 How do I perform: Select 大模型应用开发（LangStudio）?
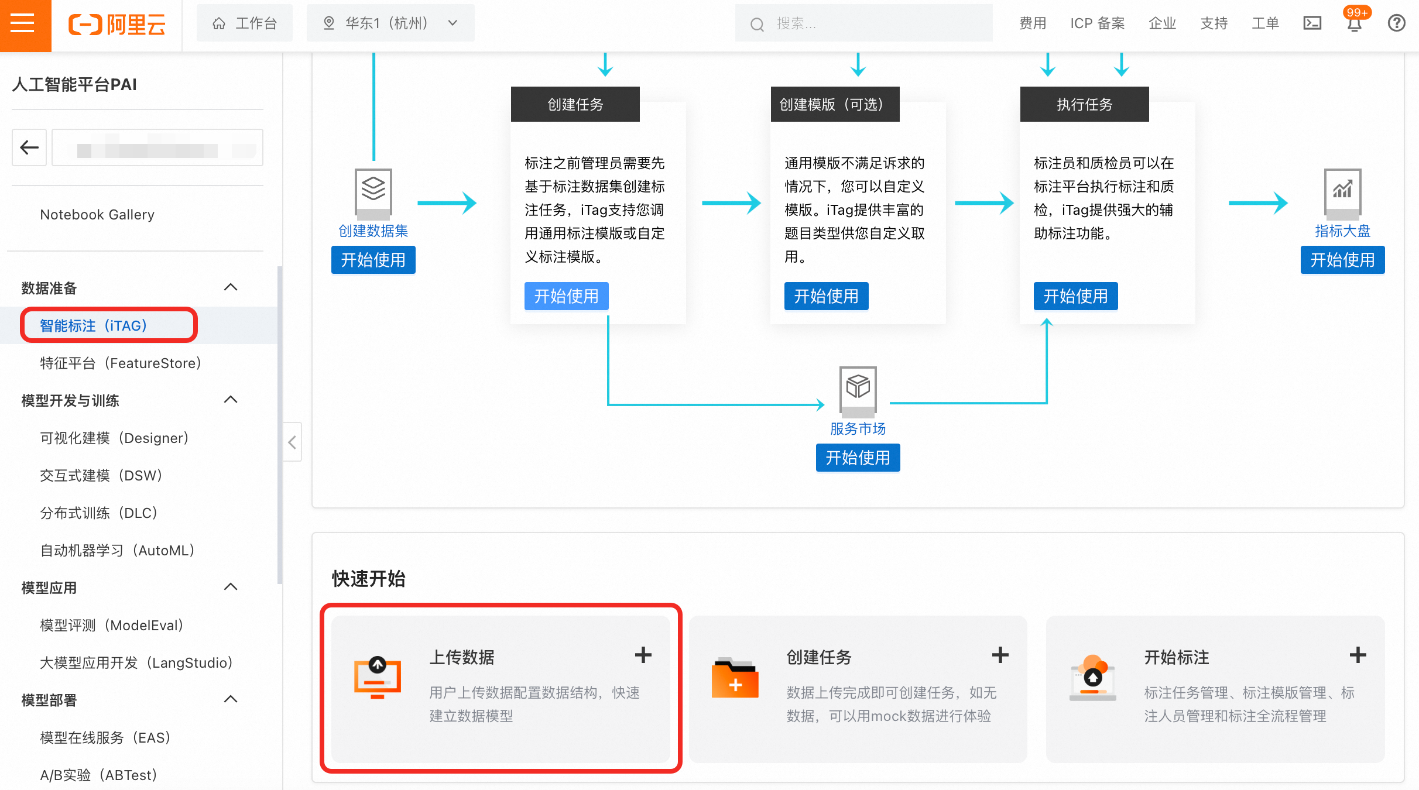tap(136, 663)
